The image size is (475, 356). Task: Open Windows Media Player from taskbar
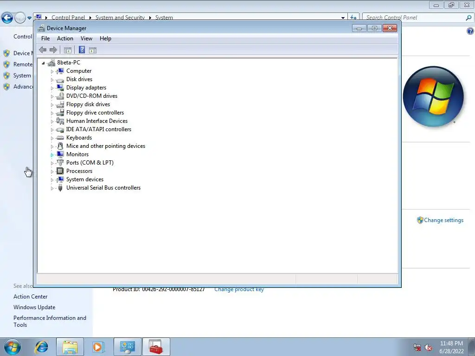(98, 347)
